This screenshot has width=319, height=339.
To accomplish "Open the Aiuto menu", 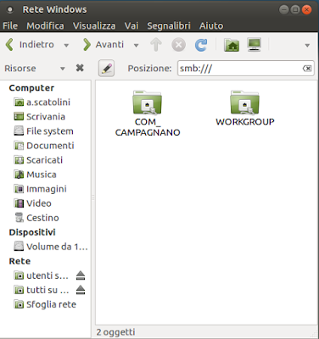I will coord(211,25).
